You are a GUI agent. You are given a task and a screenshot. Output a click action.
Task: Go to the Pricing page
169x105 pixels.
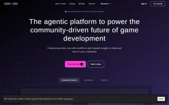pyautogui.click(x=72, y=4)
